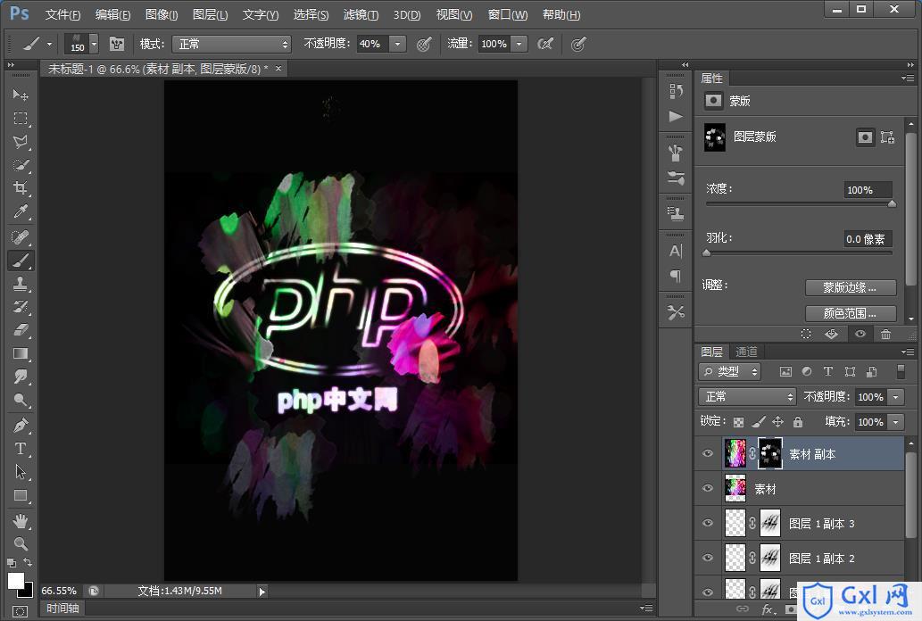Select the Rectangle shape tool
This screenshot has height=621, width=922.
point(21,495)
